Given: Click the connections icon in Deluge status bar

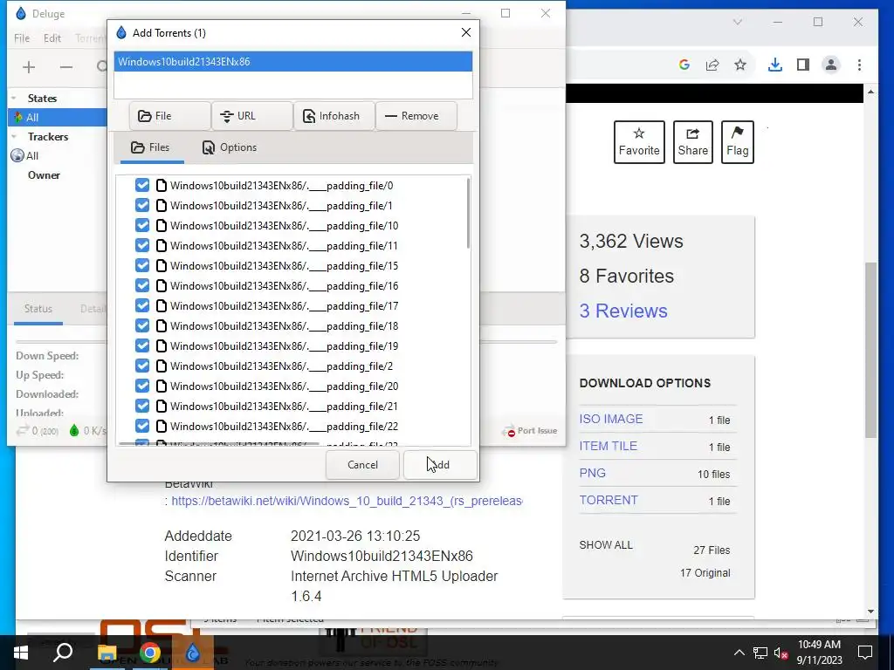Looking at the screenshot, I should tap(22, 431).
